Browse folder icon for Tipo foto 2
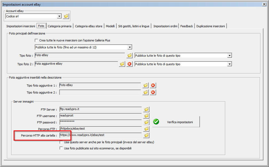This screenshot has width=269, height=167. (122, 64)
